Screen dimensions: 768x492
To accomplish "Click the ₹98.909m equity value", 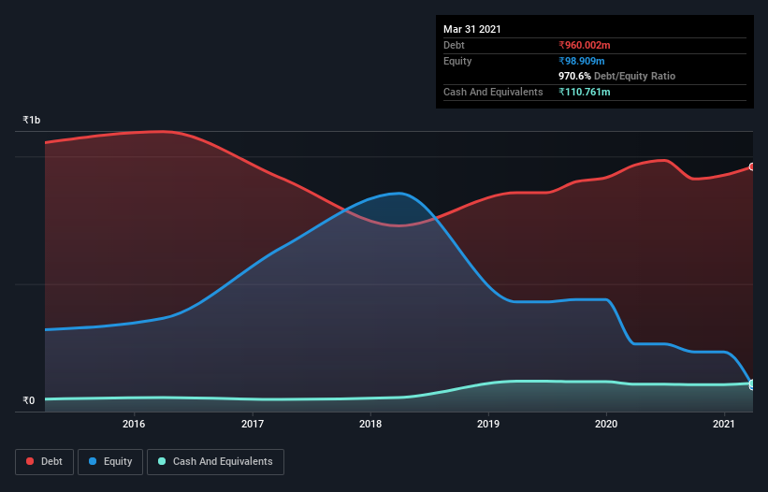I will click(x=582, y=61).
